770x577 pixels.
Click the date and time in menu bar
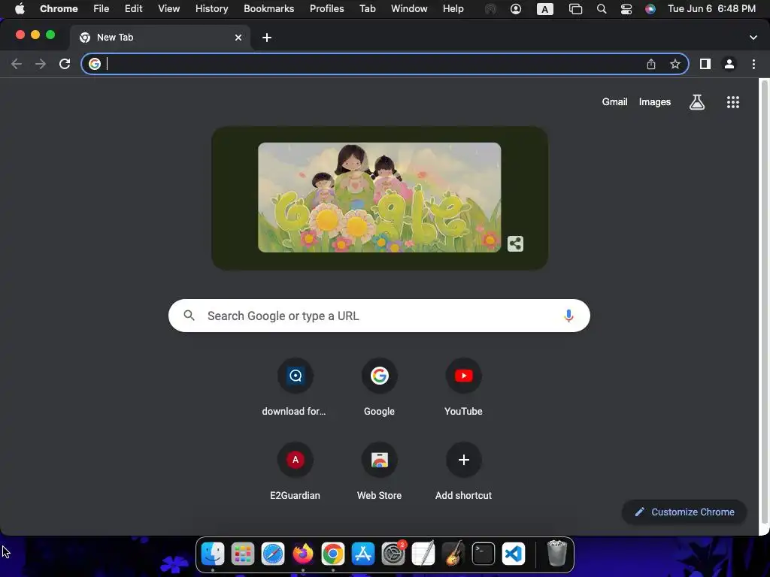711,9
